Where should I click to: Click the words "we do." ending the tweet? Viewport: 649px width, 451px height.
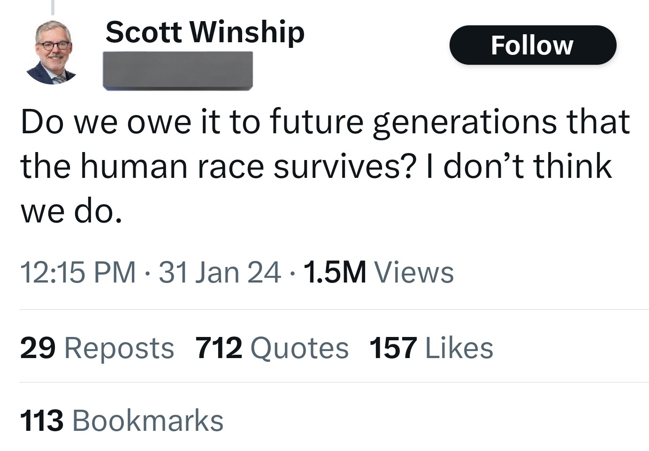(x=71, y=211)
